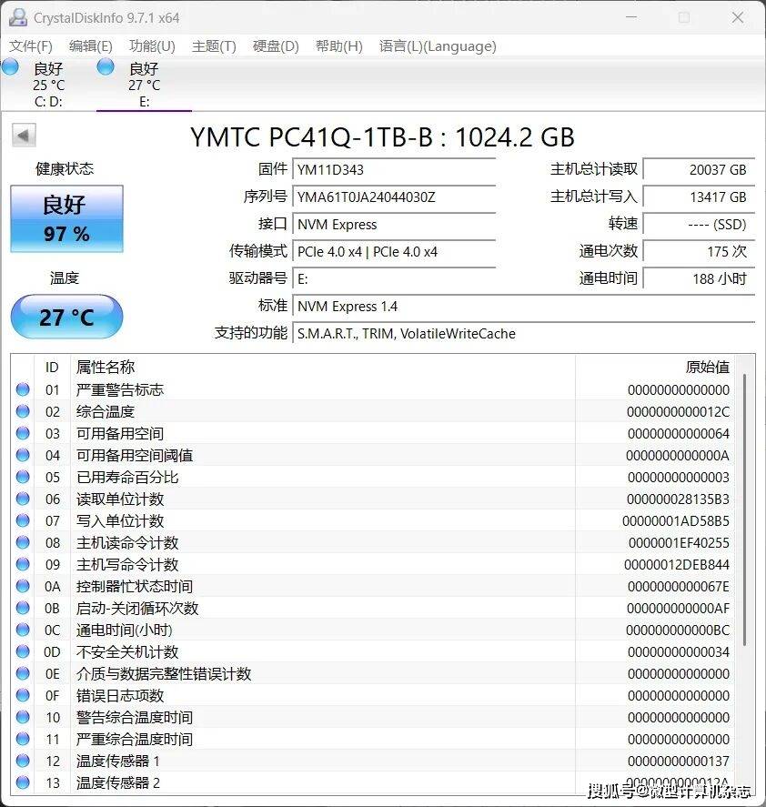Select the E: disk status orb
This screenshot has width=766, height=807.
point(106,66)
